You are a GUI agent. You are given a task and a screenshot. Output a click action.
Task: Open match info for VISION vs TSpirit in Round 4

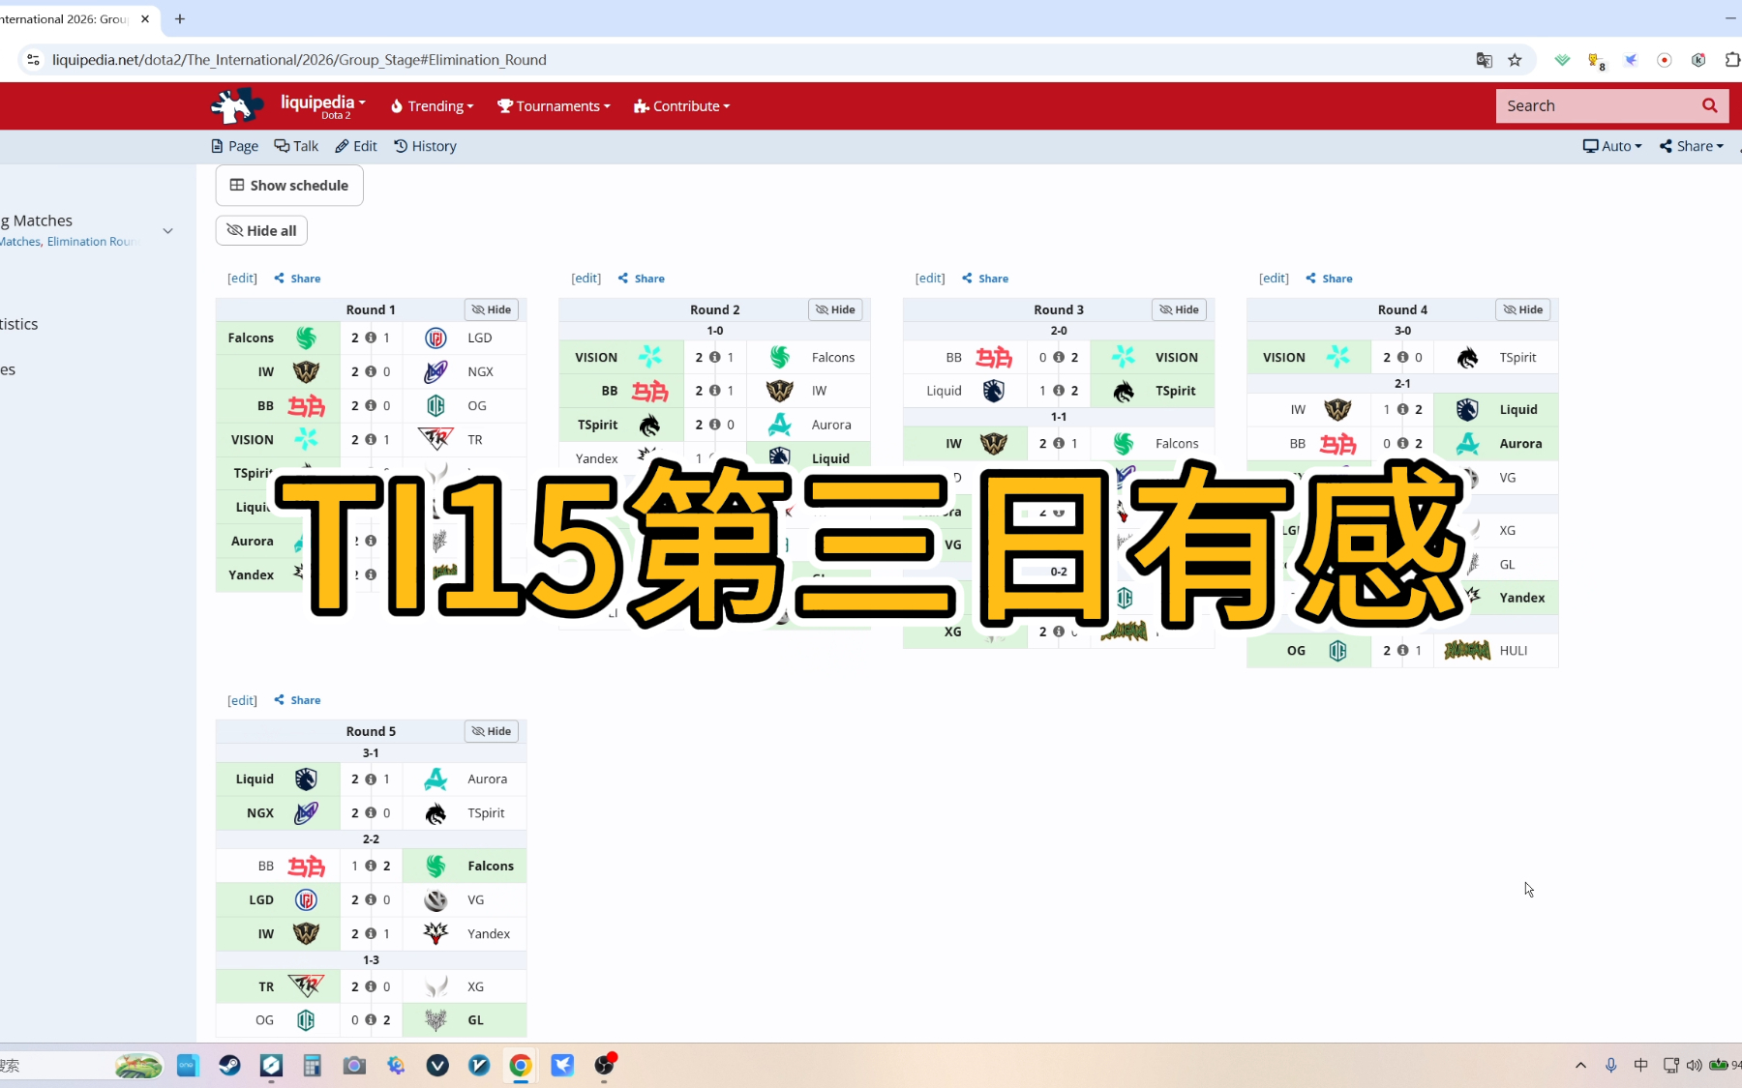pyautogui.click(x=1402, y=357)
